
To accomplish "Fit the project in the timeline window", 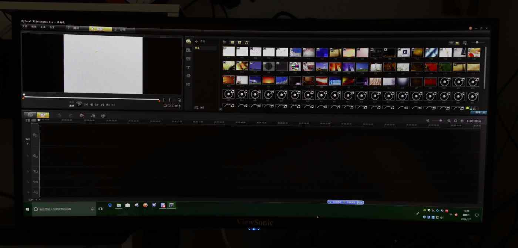I will click(455, 121).
